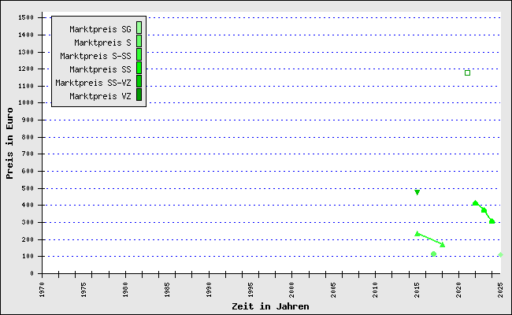Click the 'Preis in Euro' axis title
The height and width of the screenshot is (315, 512).
click(x=9, y=143)
